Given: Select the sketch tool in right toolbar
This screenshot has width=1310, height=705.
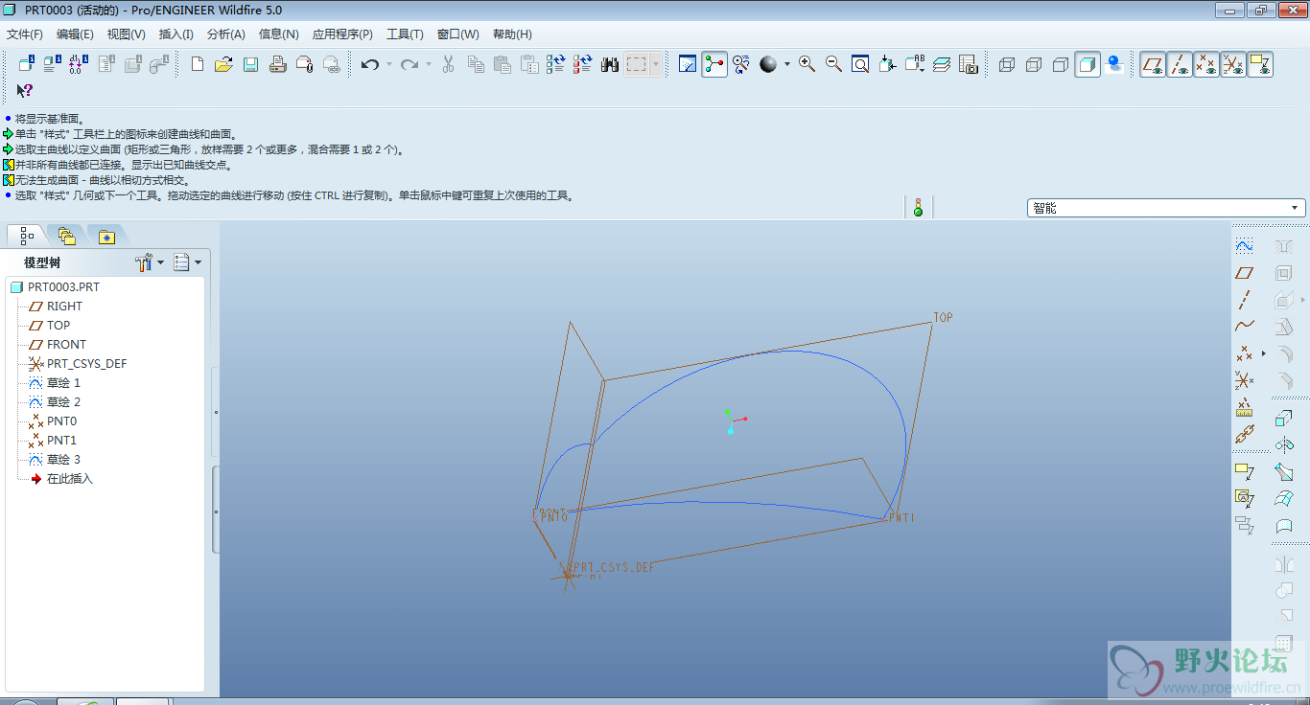Looking at the screenshot, I should pyautogui.click(x=1244, y=246).
